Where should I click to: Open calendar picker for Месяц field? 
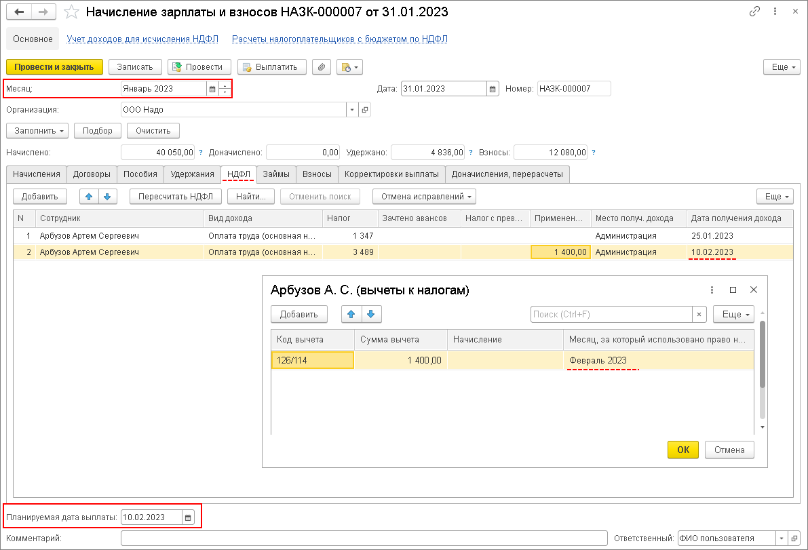click(212, 89)
